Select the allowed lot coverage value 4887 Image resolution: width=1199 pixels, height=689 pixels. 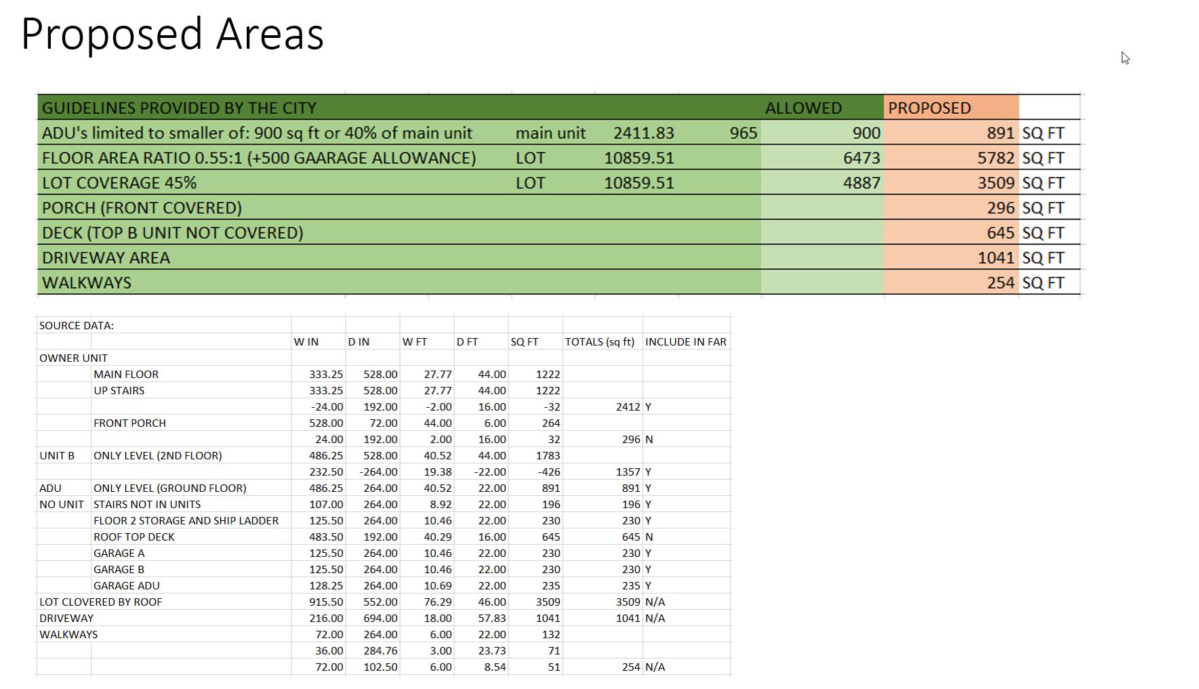click(x=861, y=183)
